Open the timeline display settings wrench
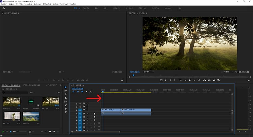 point(91,92)
